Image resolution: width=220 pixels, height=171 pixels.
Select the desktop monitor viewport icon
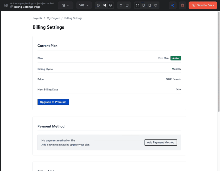156,5
